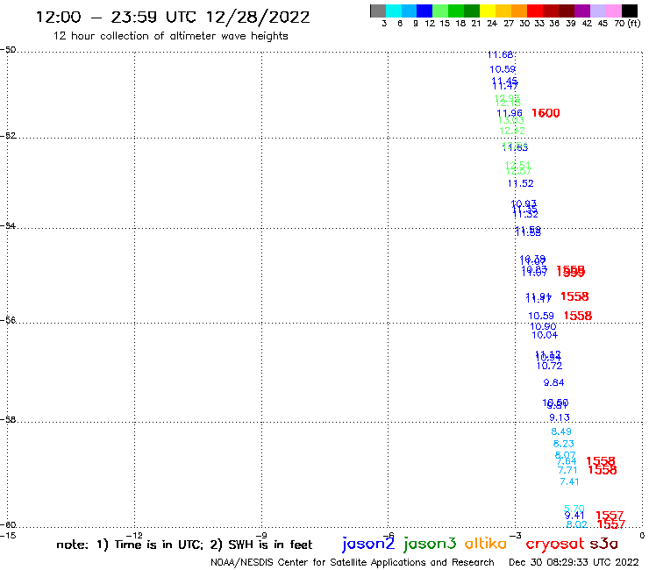The width and height of the screenshot is (649, 570).
Task: Pick the orange swatch in the color scale
Action: pyautogui.click(x=519, y=11)
